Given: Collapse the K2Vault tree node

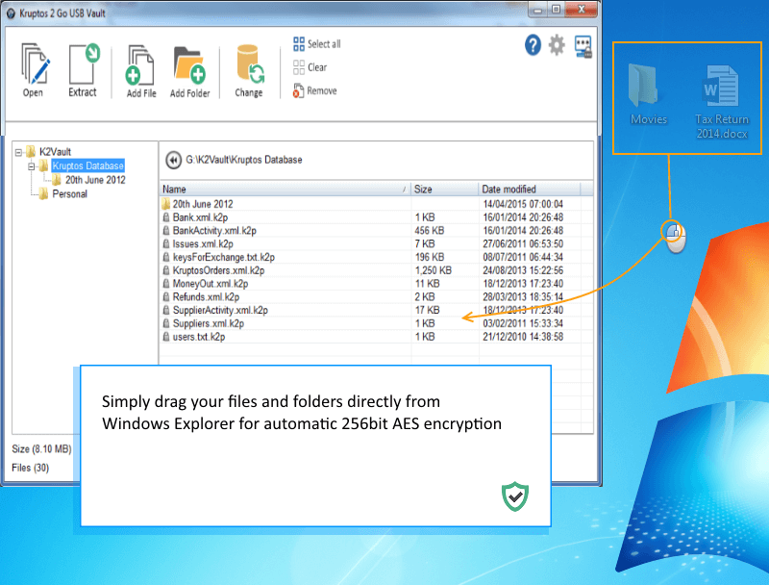Looking at the screenshot, I should point(19,151).
